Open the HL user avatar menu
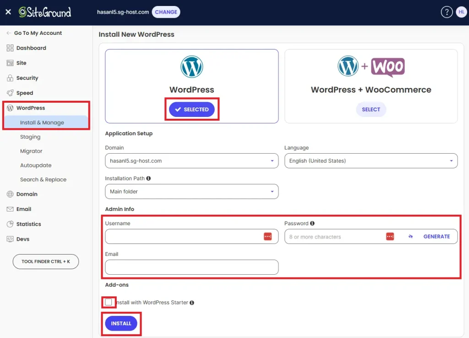The width and height of the screenshot is (469, 338). click(x=461, y=12)
